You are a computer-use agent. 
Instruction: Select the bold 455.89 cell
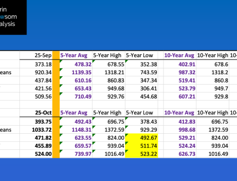click(36, 146)
